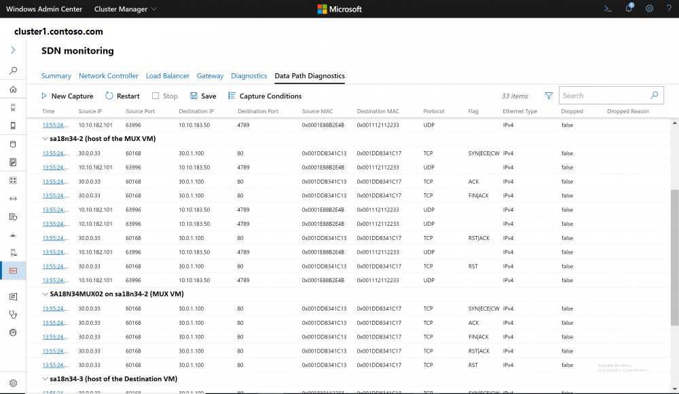The image size is (679, 394).
Task: Open header settings gear icon
Action: pos(649,8)
